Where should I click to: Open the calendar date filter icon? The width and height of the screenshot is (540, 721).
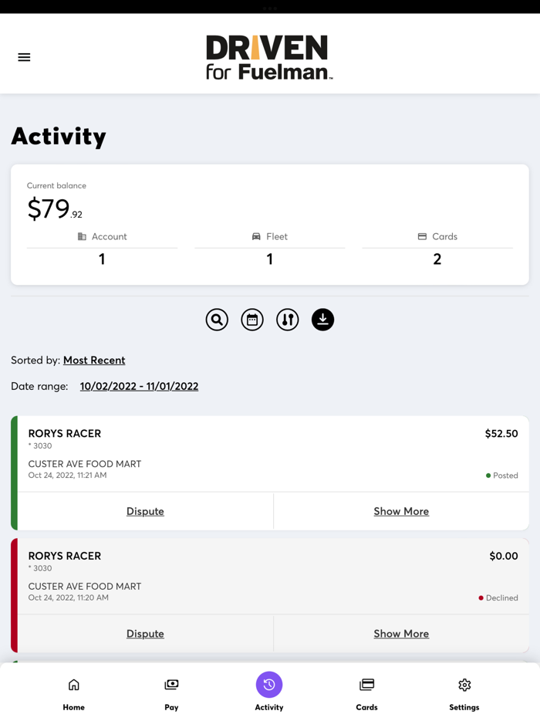[252, 320]
